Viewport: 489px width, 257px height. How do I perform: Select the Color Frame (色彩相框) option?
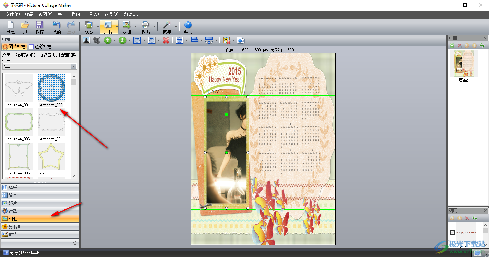pos(40,46)
